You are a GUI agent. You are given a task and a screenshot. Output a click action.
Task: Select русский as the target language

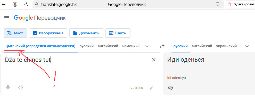[x=180, y=46]
